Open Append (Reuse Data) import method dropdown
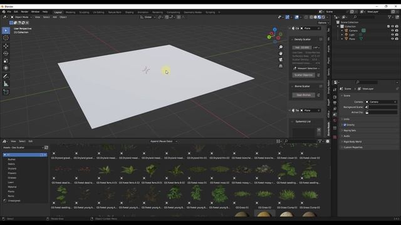The width and height of the screenshot is (401, 225). (x=163, y=141)
